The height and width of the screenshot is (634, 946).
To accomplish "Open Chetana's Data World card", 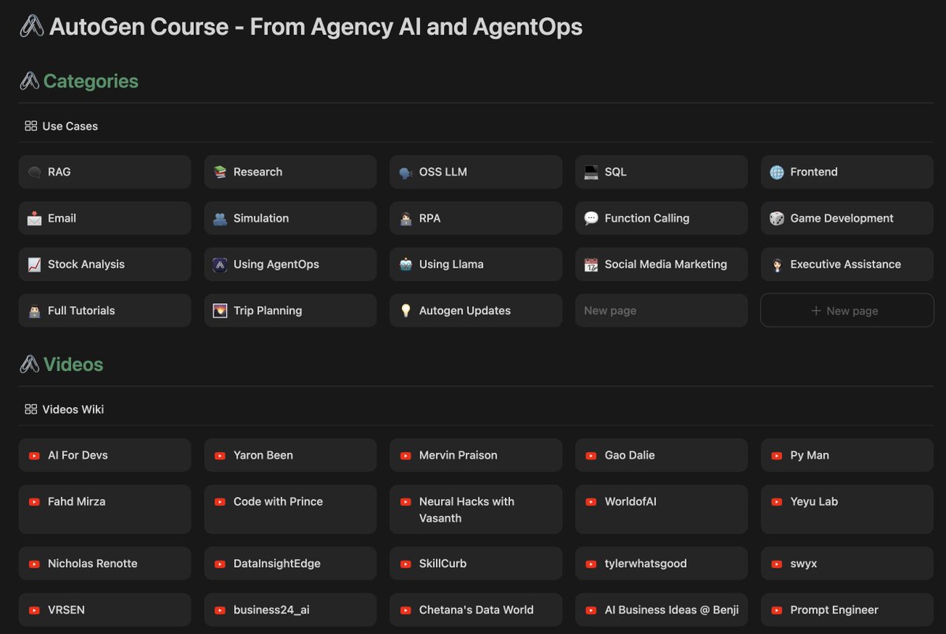I will (476, 610).
